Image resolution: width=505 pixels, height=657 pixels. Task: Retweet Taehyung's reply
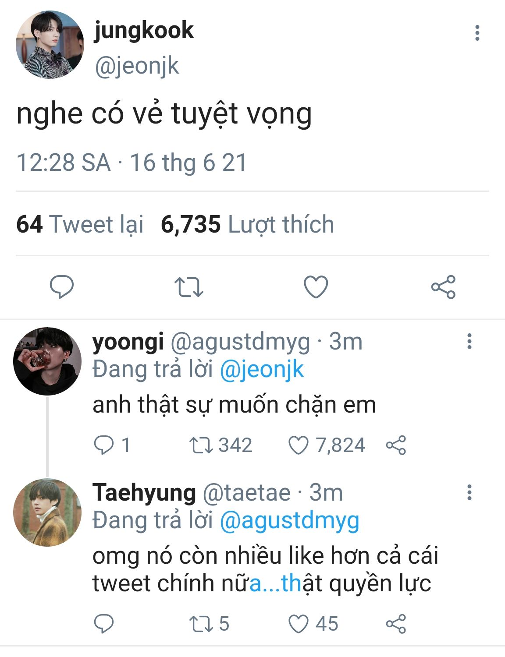click(x=201, y=624)
